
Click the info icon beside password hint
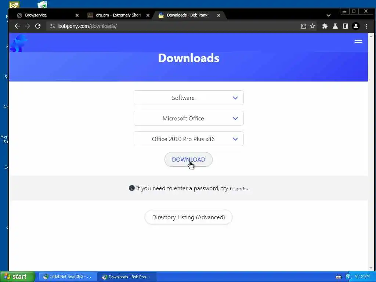point(132,188)
